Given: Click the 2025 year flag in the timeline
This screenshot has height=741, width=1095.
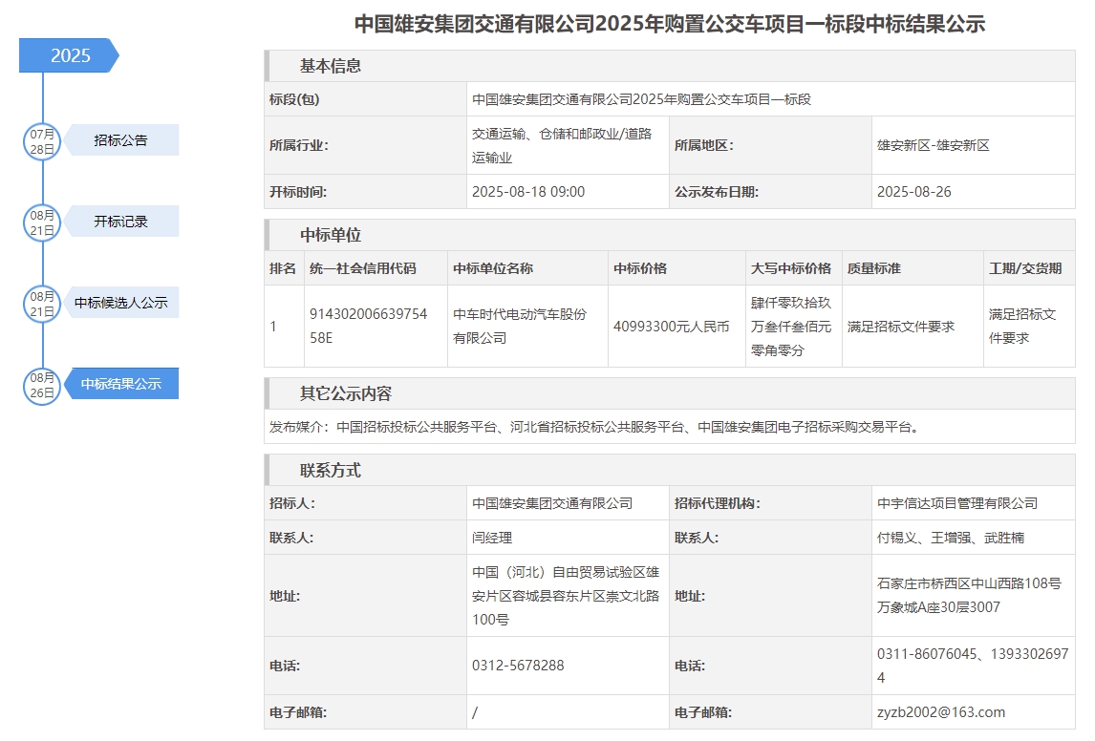Looking at the screenshot, I should (69, 55).
